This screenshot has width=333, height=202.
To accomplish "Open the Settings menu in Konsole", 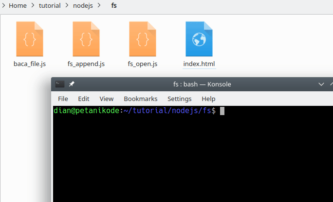I will (180, 99).
